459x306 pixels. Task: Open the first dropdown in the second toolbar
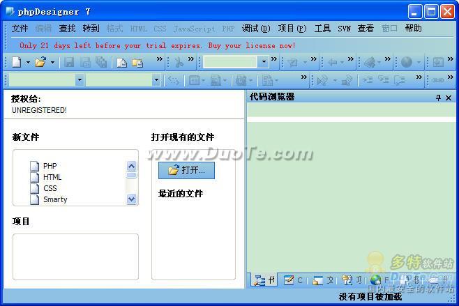click(80, 80)
